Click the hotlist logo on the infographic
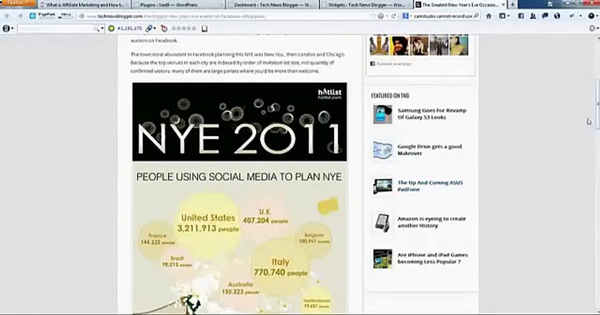Screen dimensions: 600x315 click(x=330, y=93)
